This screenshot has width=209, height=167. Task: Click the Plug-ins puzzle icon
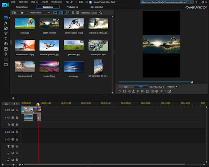pos(22,13)
